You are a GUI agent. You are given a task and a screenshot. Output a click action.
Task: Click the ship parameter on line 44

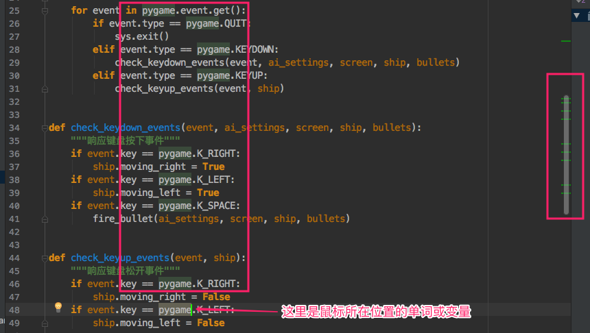(x=224, y=258)
